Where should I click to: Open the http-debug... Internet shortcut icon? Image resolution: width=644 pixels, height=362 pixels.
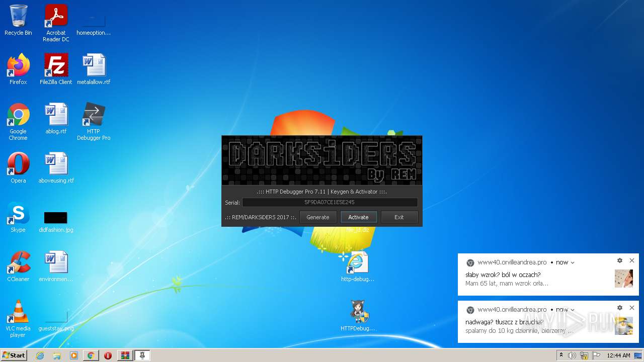click(x=358, y=266)
